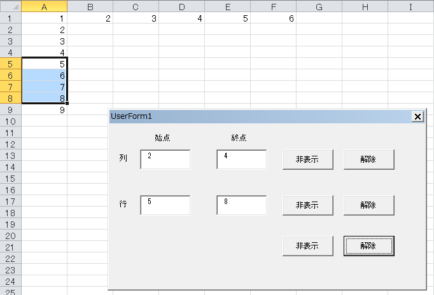
Task: Select column H header
Action: click(x=365, y=6)
